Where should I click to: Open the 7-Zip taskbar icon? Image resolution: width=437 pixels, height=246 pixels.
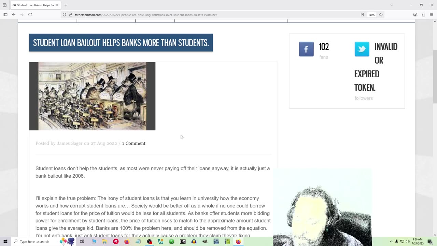click(x=183, y=242)
